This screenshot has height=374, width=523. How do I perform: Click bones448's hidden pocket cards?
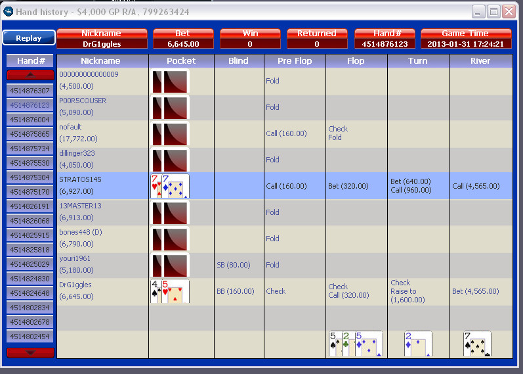point(170,239)
